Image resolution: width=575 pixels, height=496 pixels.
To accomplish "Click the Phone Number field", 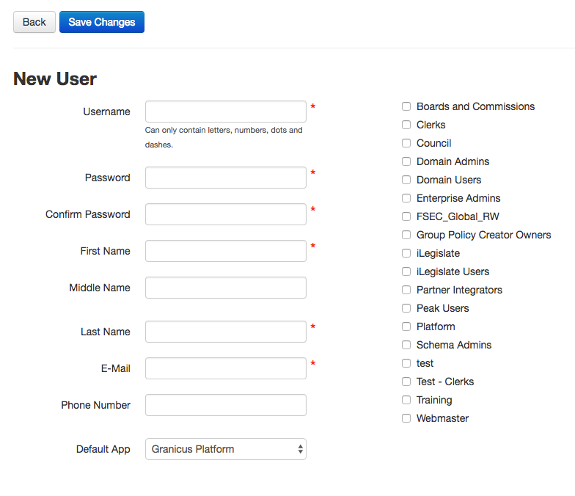I will click(x=226, y=405).
